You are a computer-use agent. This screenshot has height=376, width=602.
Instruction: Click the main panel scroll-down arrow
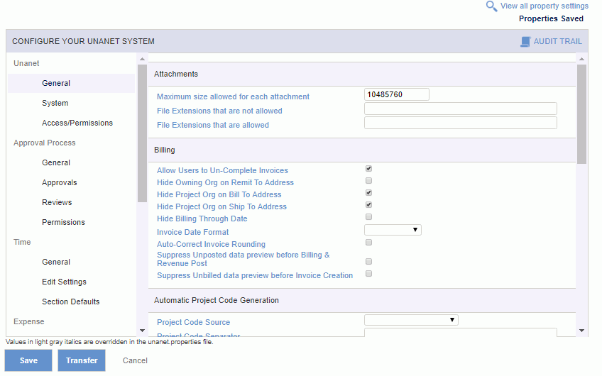coord(581,331)
